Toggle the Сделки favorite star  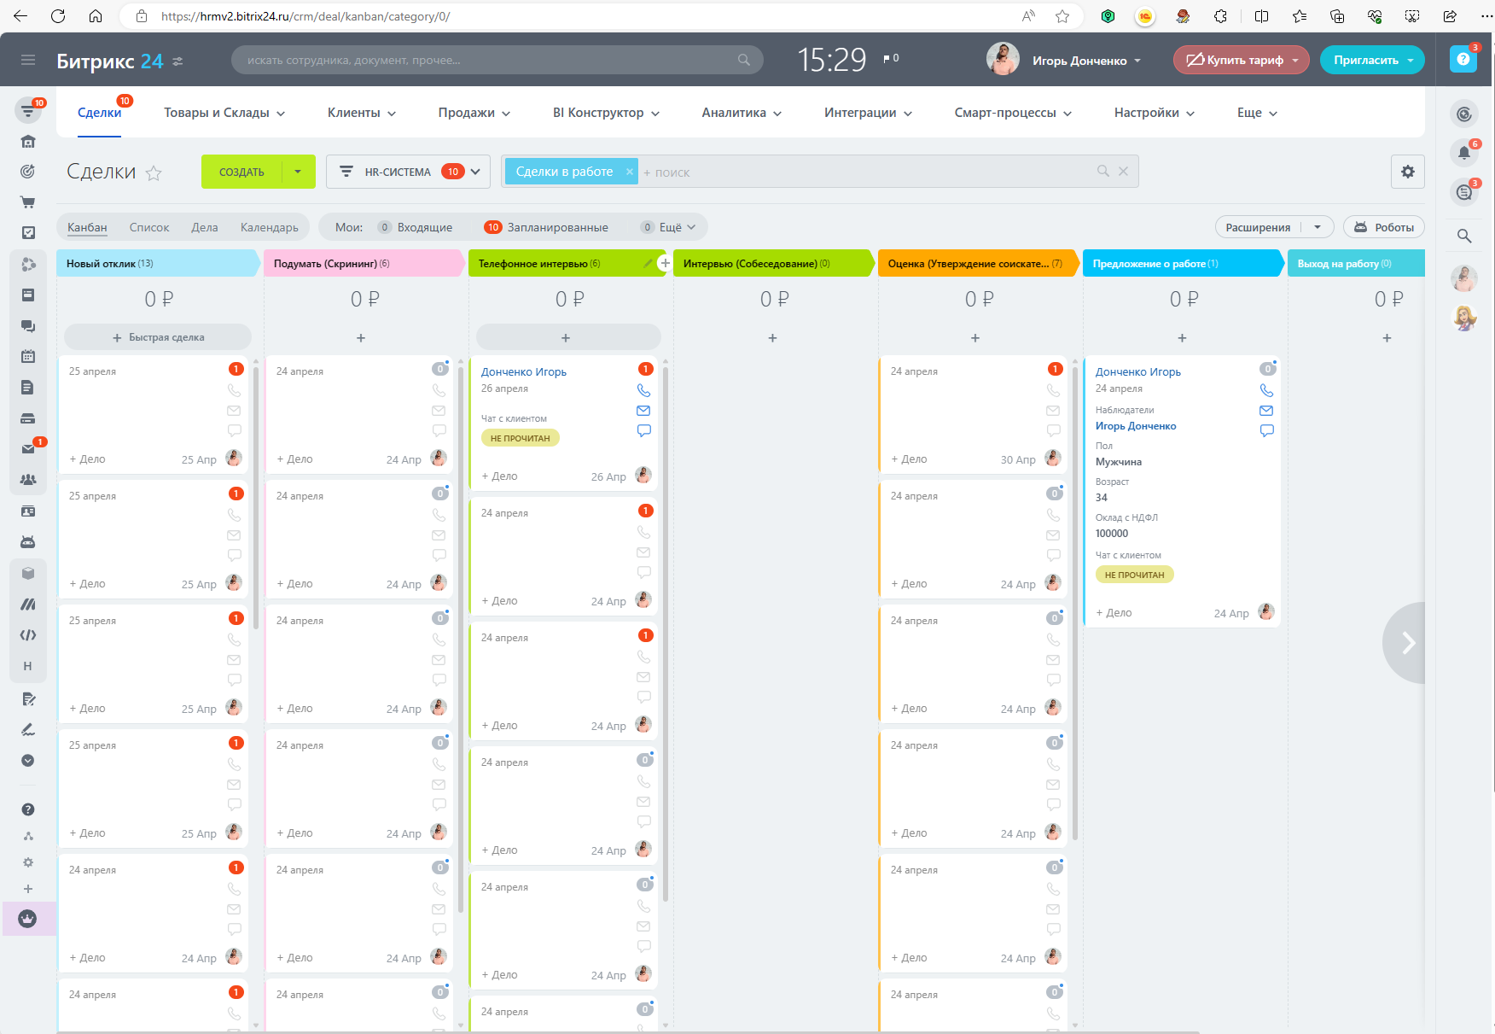[154, 173]
